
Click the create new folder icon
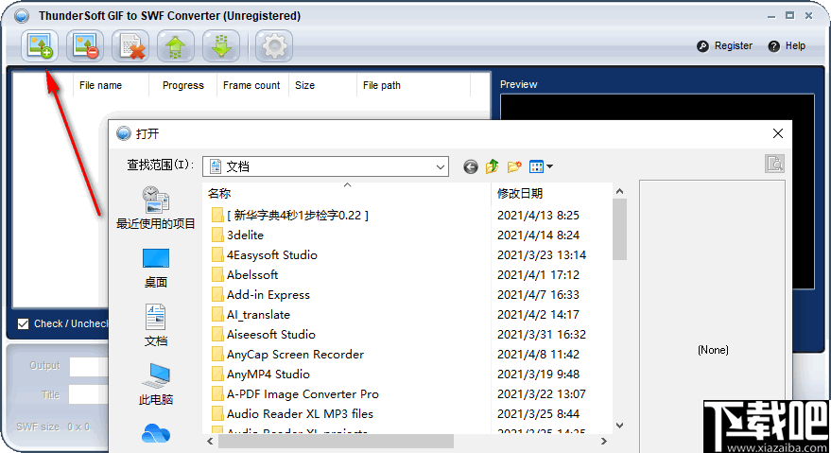pos(514,166)
